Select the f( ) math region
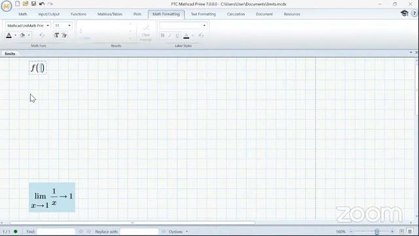This screenshot has width=419, height=236. 38,68
